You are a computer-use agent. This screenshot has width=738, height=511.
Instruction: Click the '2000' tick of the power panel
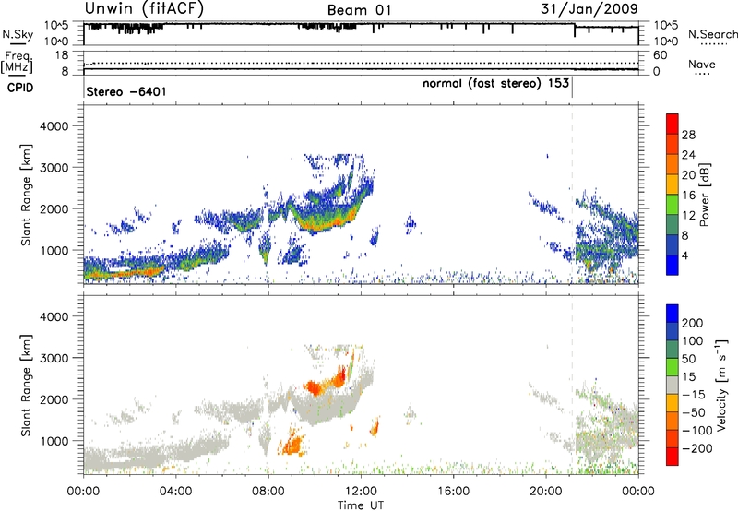coord(54,208)
